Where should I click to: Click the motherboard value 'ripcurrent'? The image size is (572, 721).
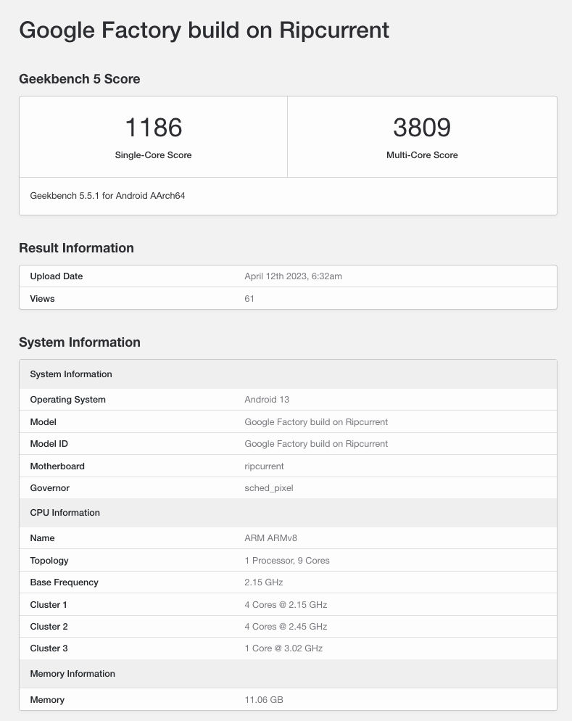(x=264, y=466)
